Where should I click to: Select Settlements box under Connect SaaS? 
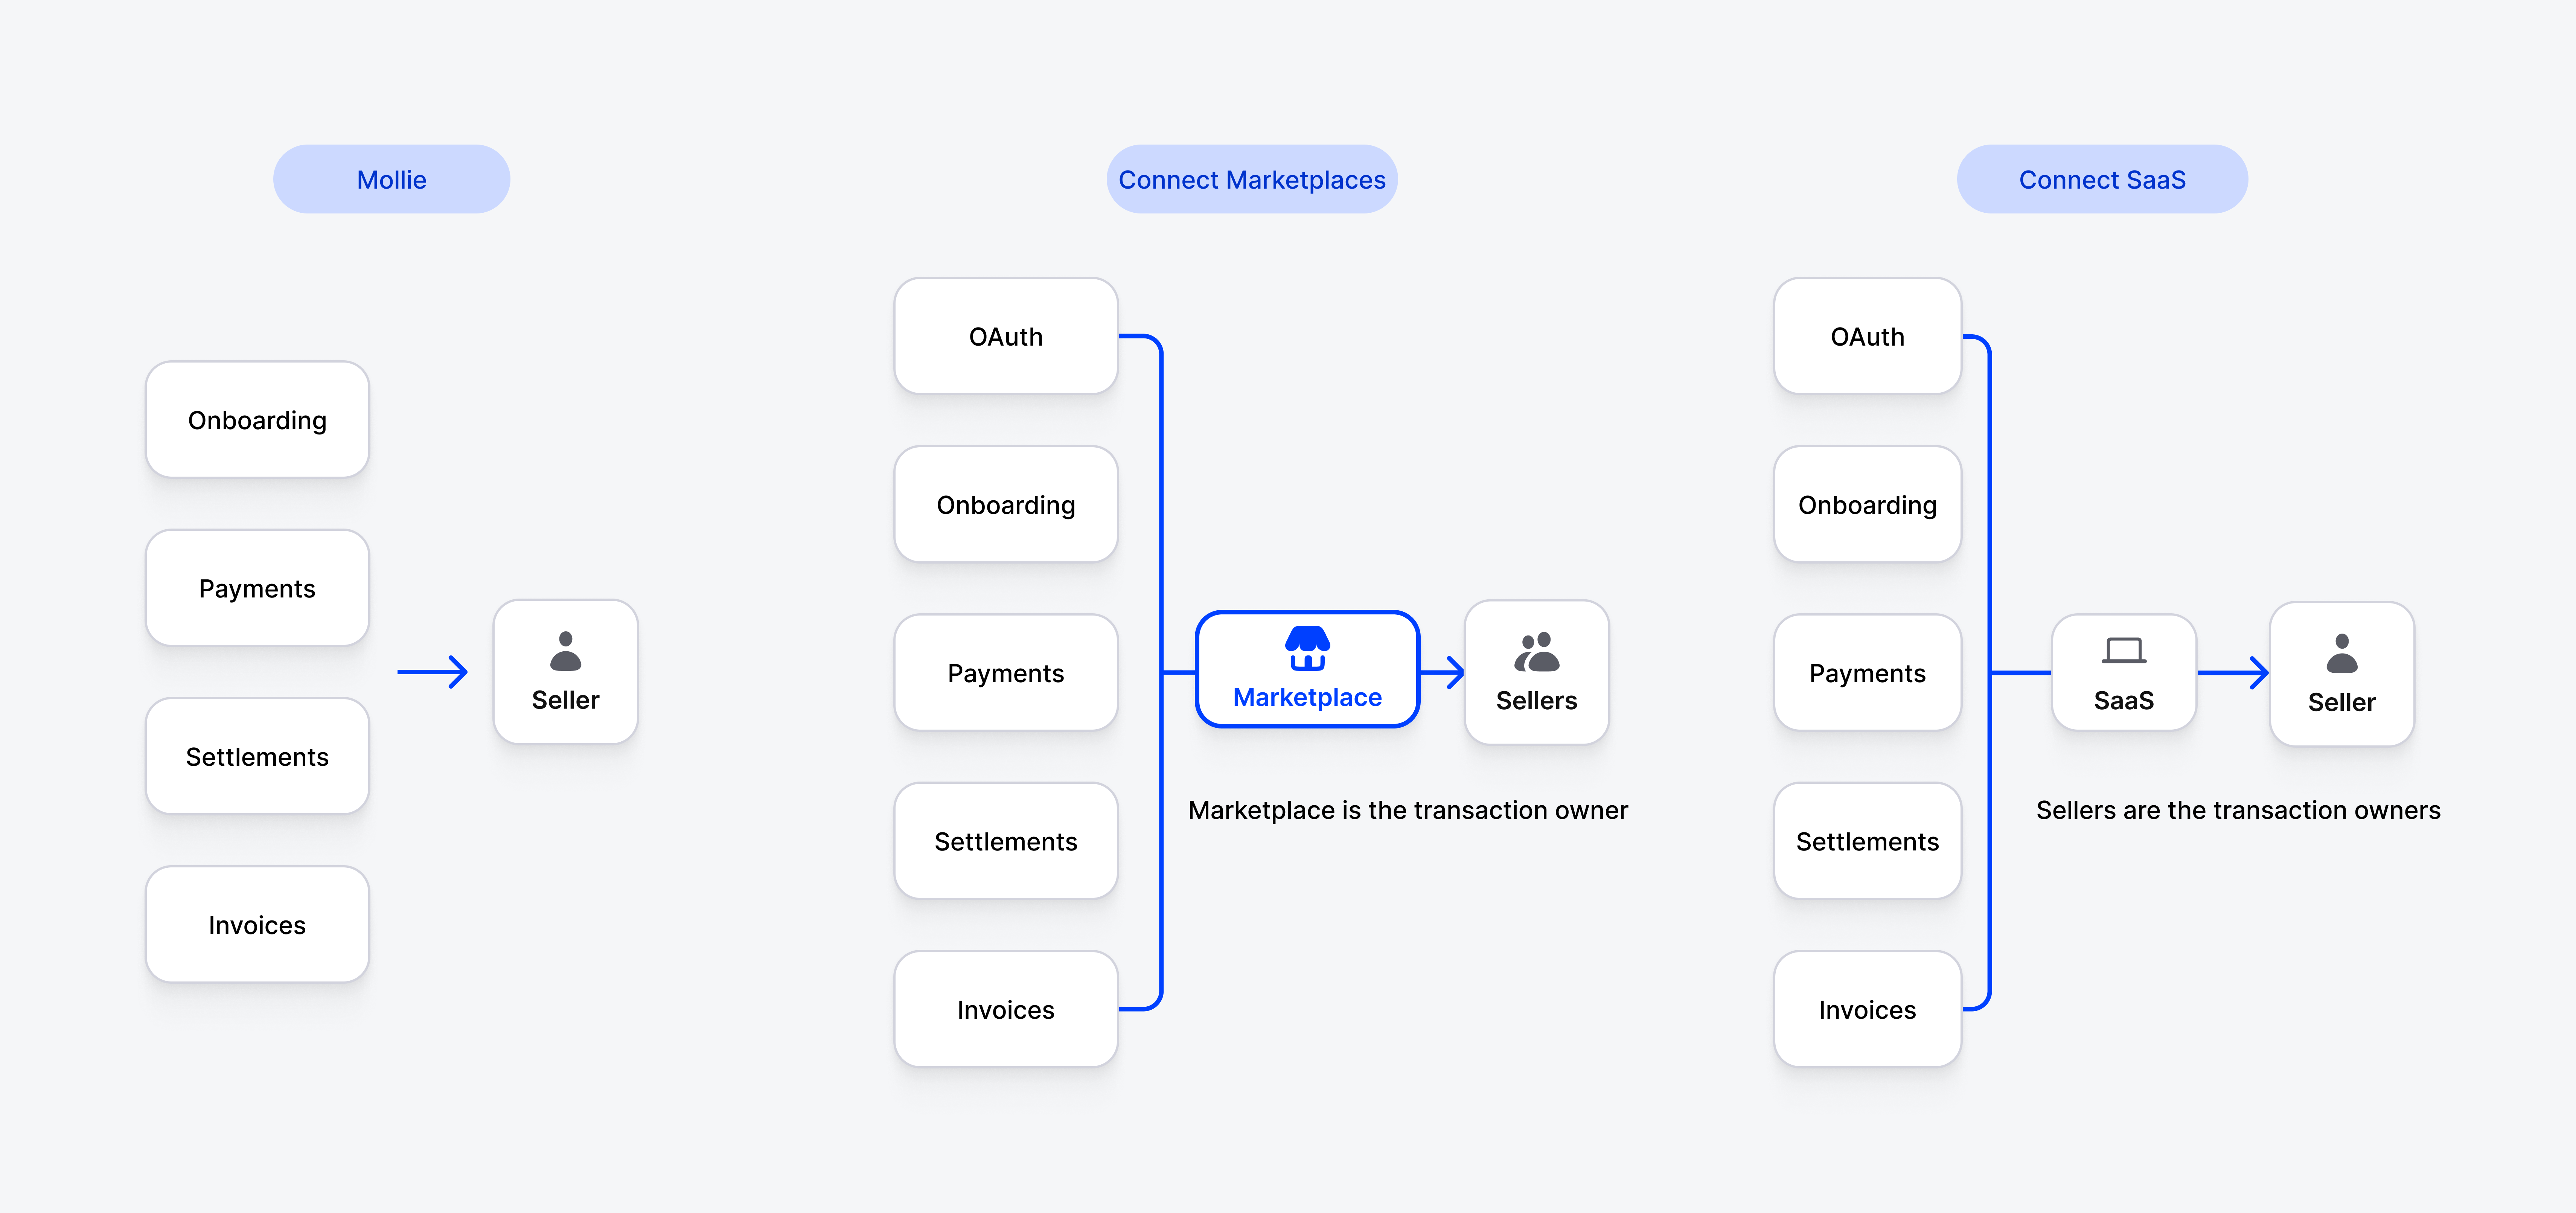1867,841
